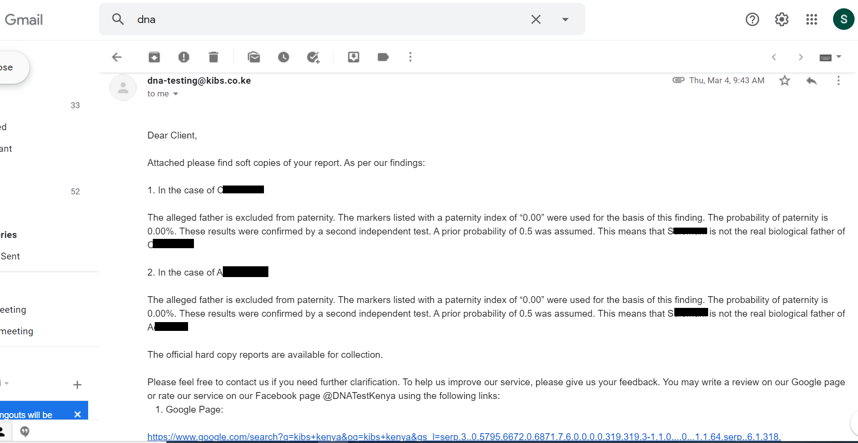Click into the search mail field
The image size is (858, 443).
tap(328, 20)
